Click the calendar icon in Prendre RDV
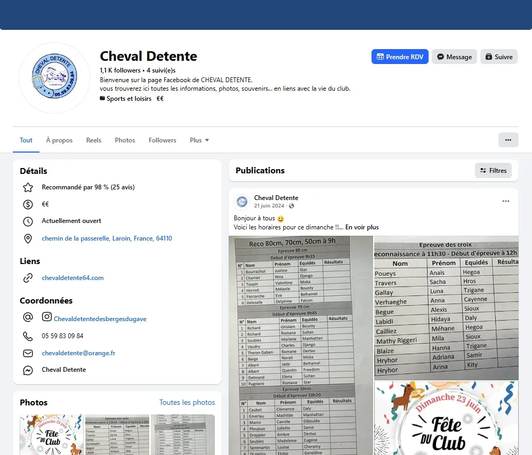This screenshot has height=455, width=532. coord(380,57)
